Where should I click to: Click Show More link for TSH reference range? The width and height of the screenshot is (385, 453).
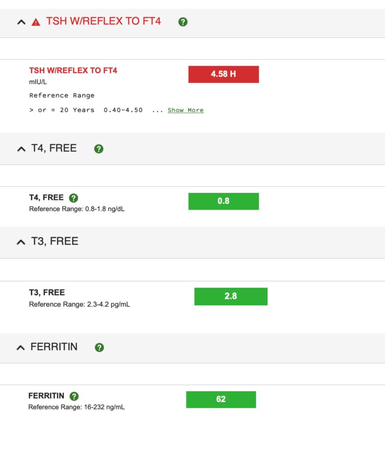click(x=185, y=110)
